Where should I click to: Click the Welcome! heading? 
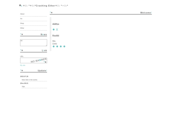pos(146,13)
